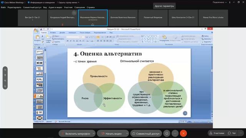Select the first slide thumbnail in the panel
This screenshot has height=138, width=246.
click(39, 52)
